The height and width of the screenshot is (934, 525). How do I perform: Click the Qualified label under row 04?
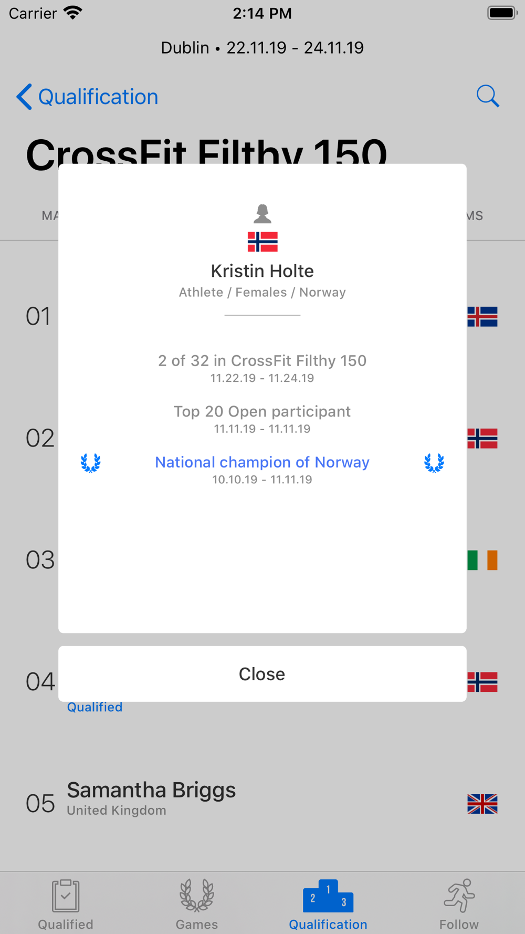coord(94,707)
